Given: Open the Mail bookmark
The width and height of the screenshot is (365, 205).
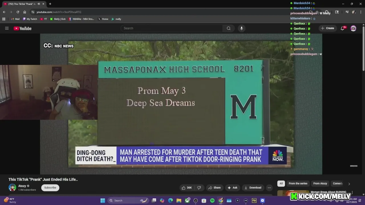Looking at the screenshot, I should click(15, 19).
